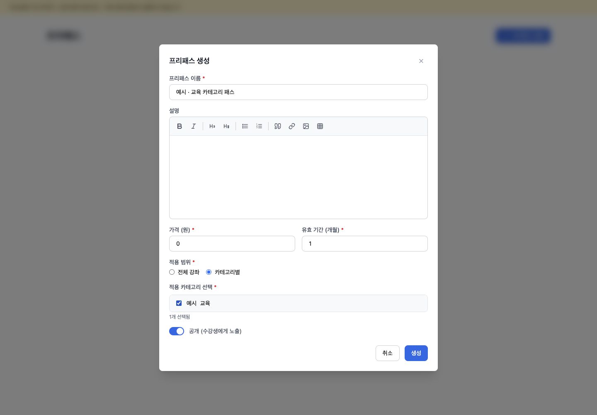This screenshot has height=415, width=597.
Task: Select the 전체 강좌 radio option
Action: point(172,272)
